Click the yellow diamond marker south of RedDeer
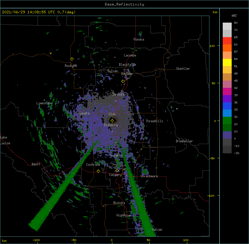Screen dimensions: 249x244 pyautogui.click(x=123, y=81)
